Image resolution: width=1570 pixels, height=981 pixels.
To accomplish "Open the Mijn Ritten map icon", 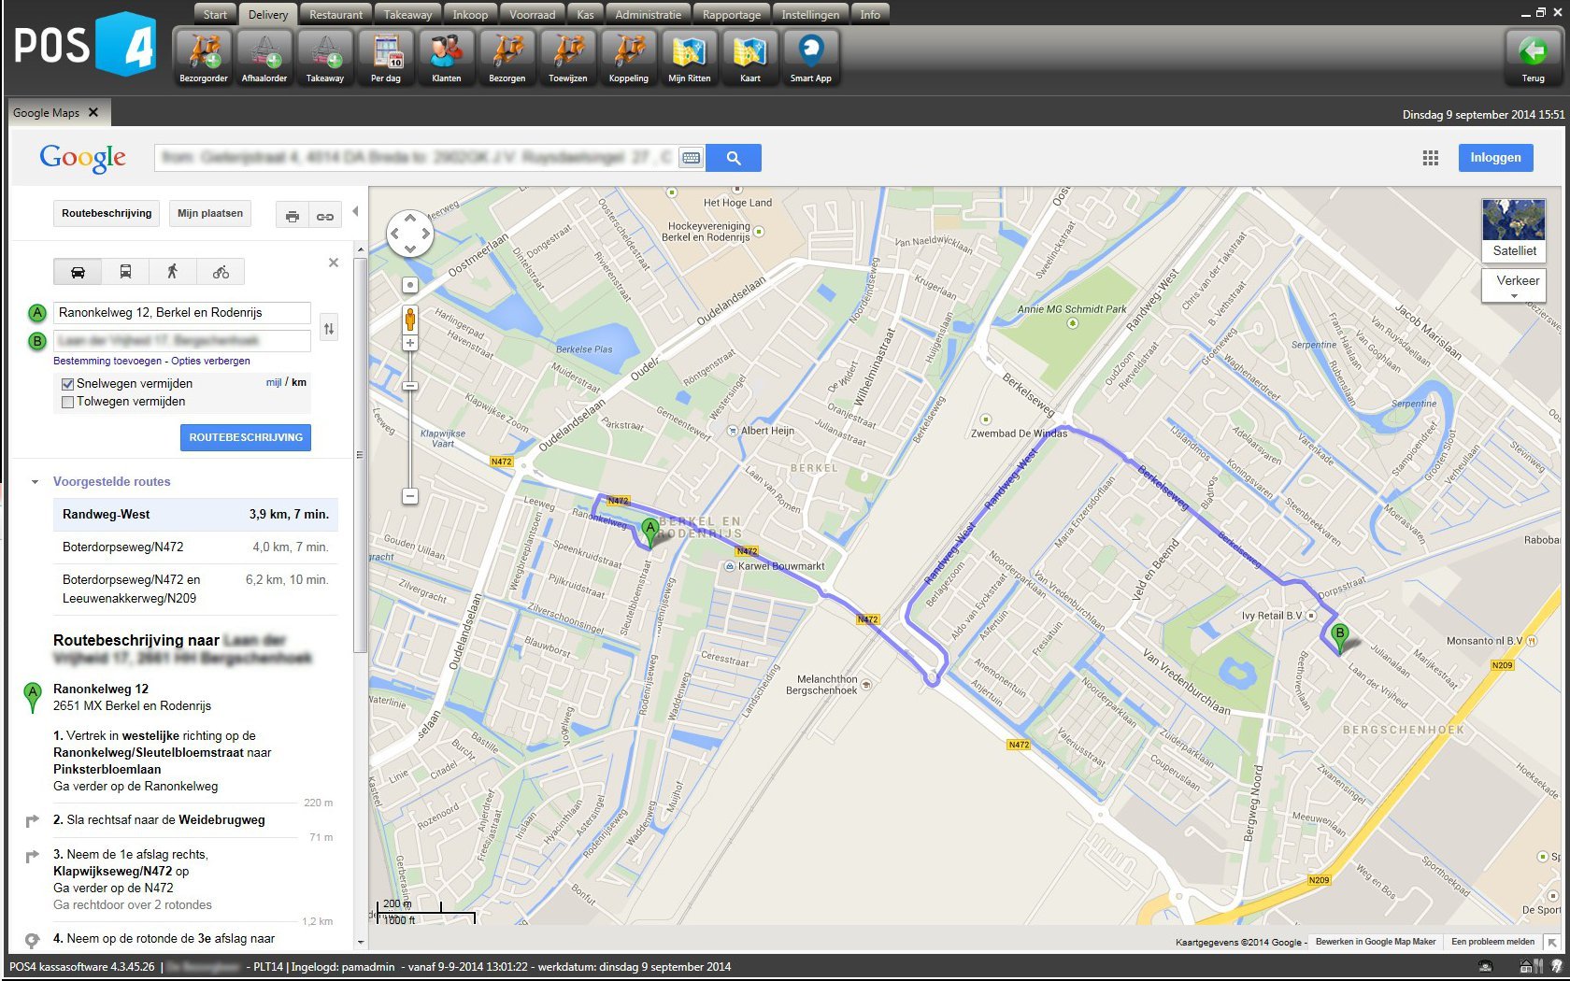I will tap(689, 58).
